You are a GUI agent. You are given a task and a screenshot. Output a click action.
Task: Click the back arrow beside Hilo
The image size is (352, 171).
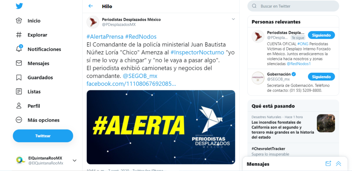click(x=90, y=6)
